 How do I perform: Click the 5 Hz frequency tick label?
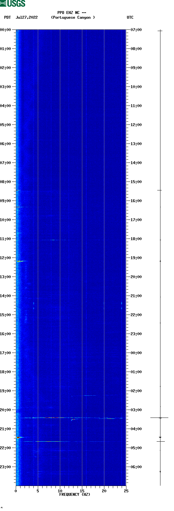pos(38,491)
